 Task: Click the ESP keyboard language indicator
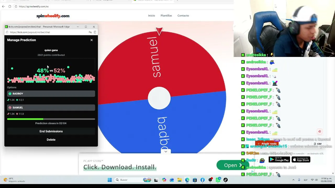click(x=306, y=180)
